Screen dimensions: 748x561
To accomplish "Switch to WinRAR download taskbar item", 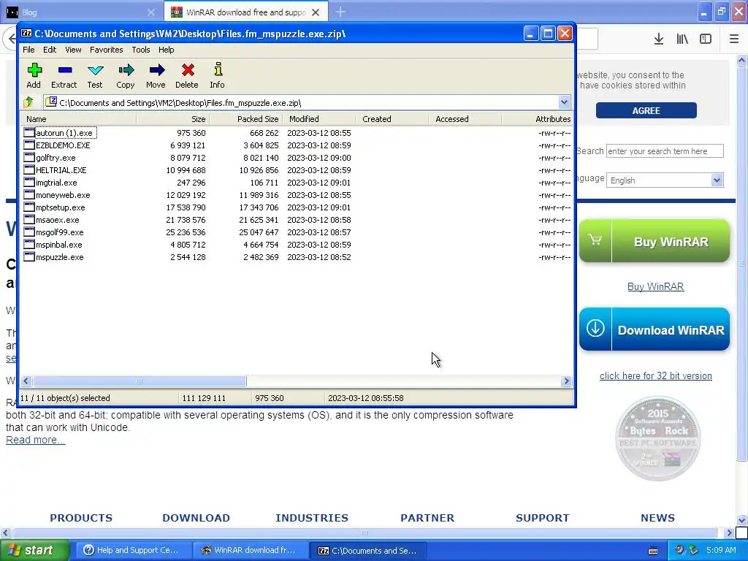I will [251, 550].
